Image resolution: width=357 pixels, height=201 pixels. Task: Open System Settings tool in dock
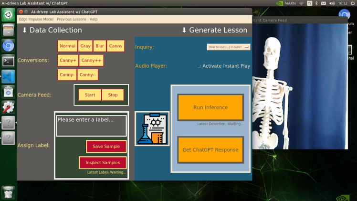[8, 107]
